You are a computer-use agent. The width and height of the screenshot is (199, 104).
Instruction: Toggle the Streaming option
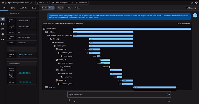(x=191, y=8)
